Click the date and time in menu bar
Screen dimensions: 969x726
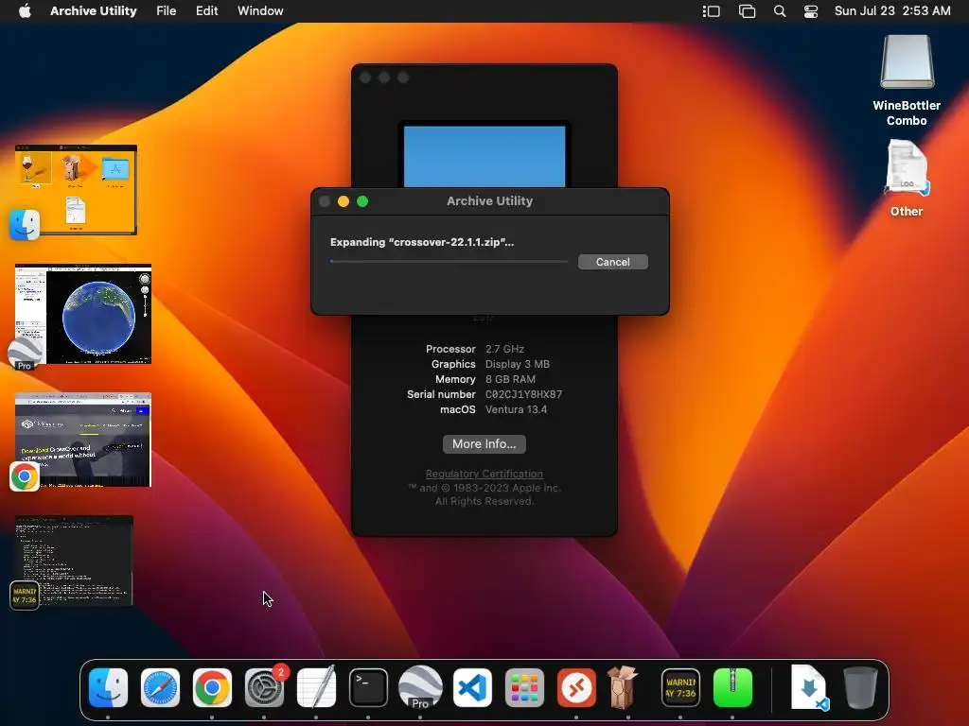[892, 10]
